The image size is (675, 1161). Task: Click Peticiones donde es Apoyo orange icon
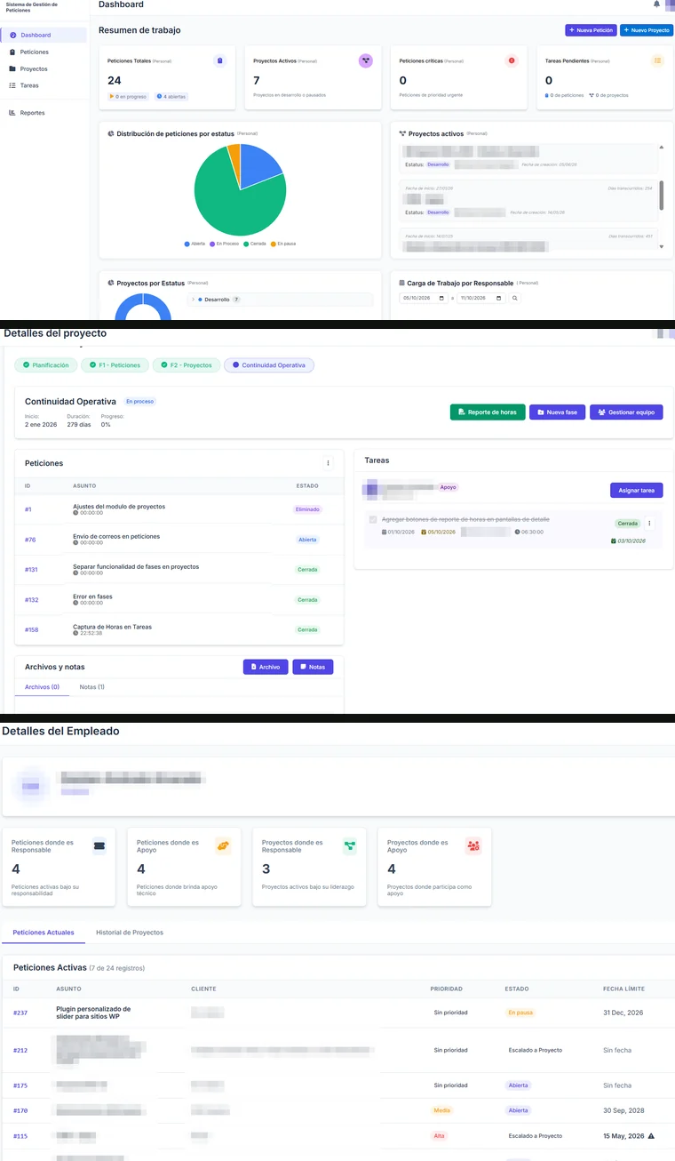tap(223, 847)
